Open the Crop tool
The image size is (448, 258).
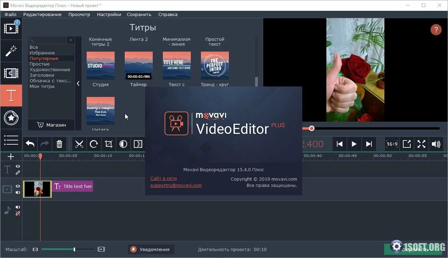pos(109,144)
